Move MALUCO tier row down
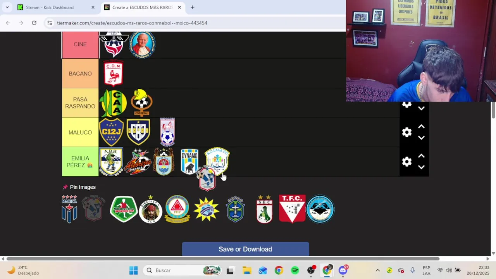This screenshot has height=279, width=496. pyautogui.click(x=421, y=138)
